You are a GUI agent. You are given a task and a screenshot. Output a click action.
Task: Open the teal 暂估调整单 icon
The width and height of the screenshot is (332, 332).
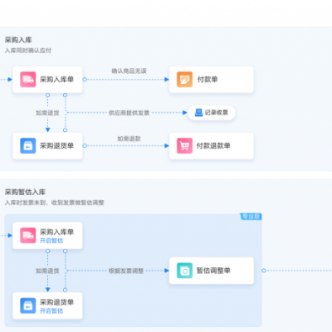pyautogui.click(x=184, y=271)
